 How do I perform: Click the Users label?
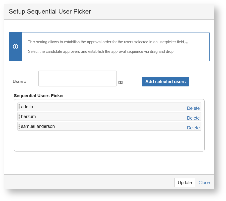[x=19, y=82]
